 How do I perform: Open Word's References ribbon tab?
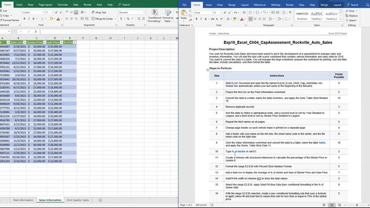point(260,5)
